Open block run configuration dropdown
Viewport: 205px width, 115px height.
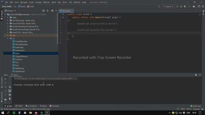point(168,6)
